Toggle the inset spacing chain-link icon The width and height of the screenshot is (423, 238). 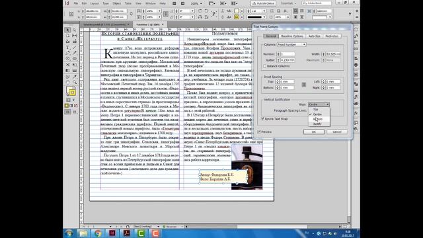click(304, 85)
